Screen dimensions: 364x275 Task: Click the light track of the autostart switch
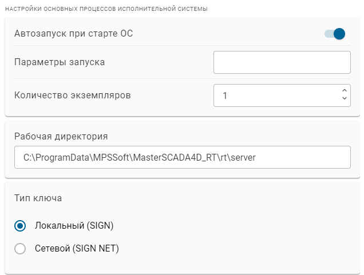(x=328, y=34)
